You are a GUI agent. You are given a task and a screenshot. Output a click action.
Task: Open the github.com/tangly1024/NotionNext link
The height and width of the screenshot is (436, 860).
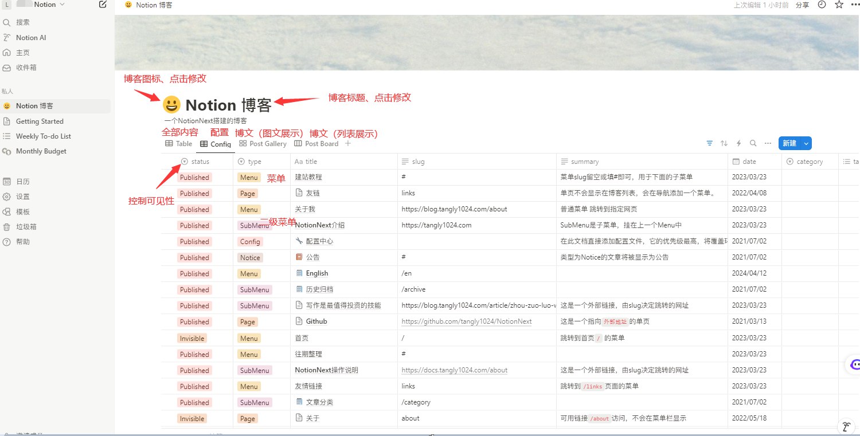(467, 321)
